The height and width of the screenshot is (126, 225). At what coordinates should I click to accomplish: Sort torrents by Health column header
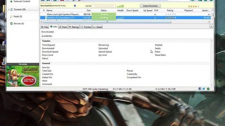pos(120,10)
